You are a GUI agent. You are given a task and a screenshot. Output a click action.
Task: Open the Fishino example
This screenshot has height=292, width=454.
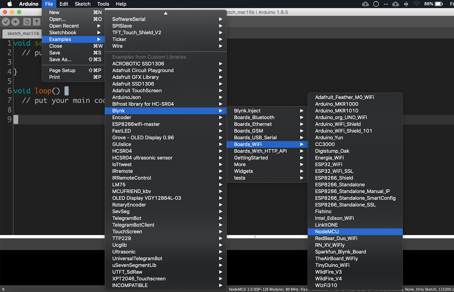(x=355, y=212)
